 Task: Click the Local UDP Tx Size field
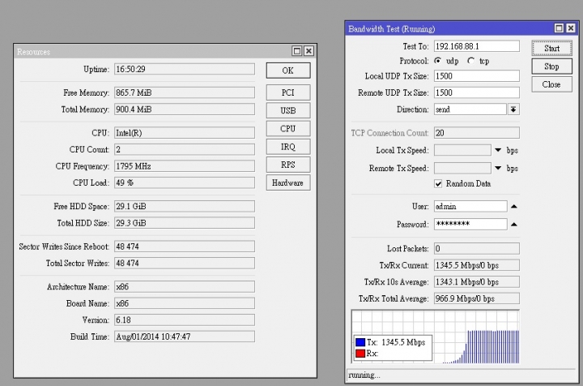coord(477,76)
